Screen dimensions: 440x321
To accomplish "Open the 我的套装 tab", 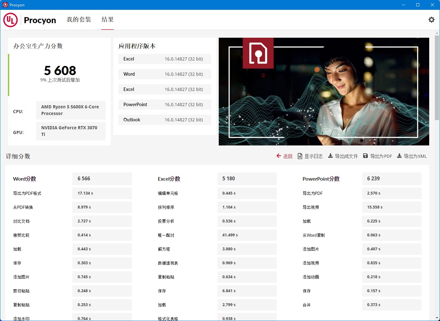I will click(x=79, y=20).
